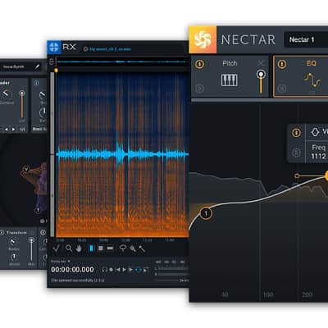Toggle the EQ band power button
Image resolution: width=328 pixels, height=328 pixels.
tap(296, 133)
